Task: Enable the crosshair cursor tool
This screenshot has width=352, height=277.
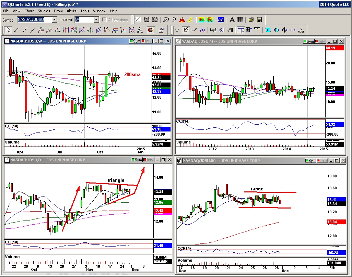Action: [241, 30]
